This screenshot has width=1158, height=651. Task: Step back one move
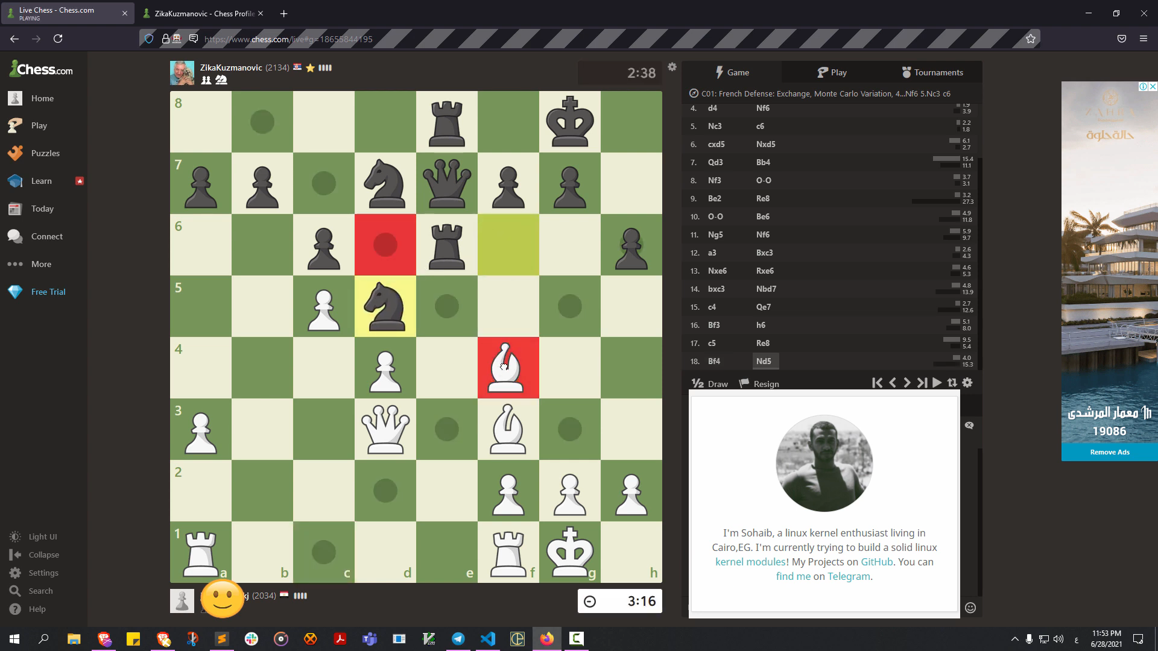893,383
